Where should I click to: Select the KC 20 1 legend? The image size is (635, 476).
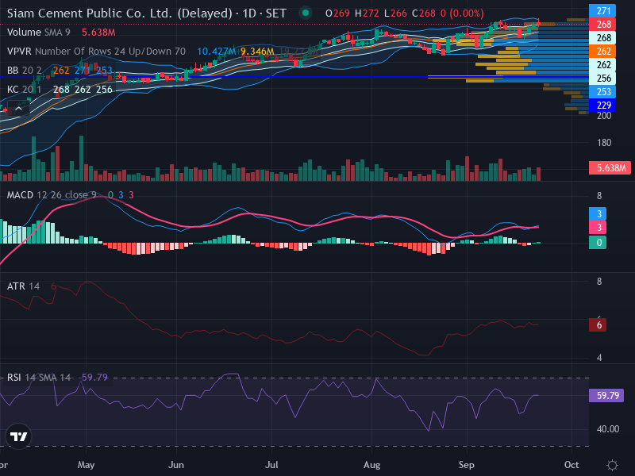pos(25,90)
